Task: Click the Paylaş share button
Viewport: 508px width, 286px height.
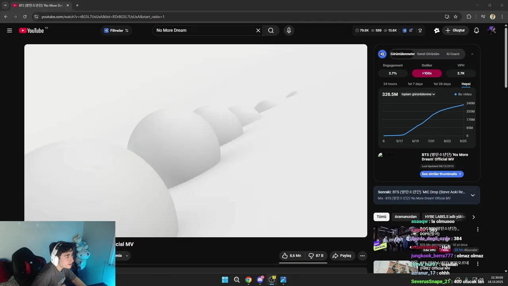Action: coord(342,256)
